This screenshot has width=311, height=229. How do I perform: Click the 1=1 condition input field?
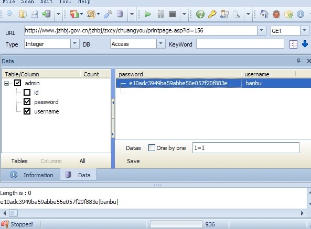pyautogui.click(x=246, y=148)
